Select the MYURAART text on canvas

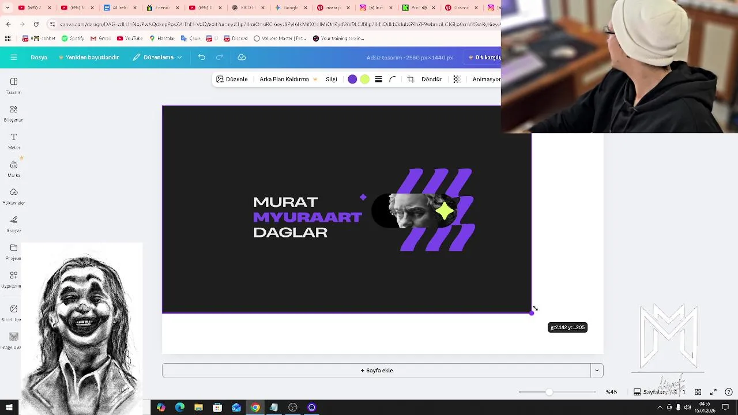click(x=307, y=217)
